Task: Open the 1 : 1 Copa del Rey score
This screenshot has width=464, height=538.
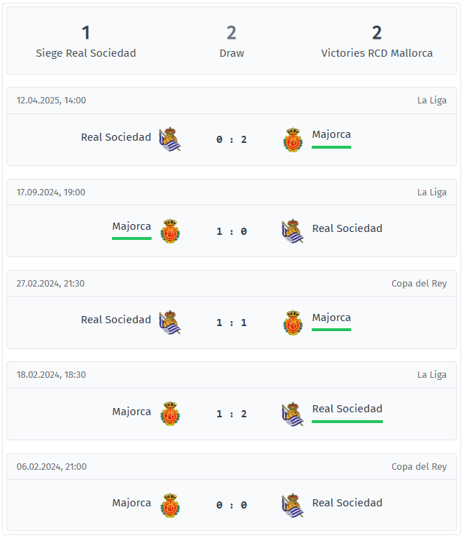Action: coord(232,323)
